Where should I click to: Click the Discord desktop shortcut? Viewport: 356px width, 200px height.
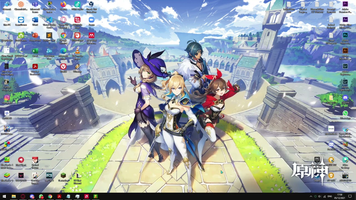tap(345, 98)
